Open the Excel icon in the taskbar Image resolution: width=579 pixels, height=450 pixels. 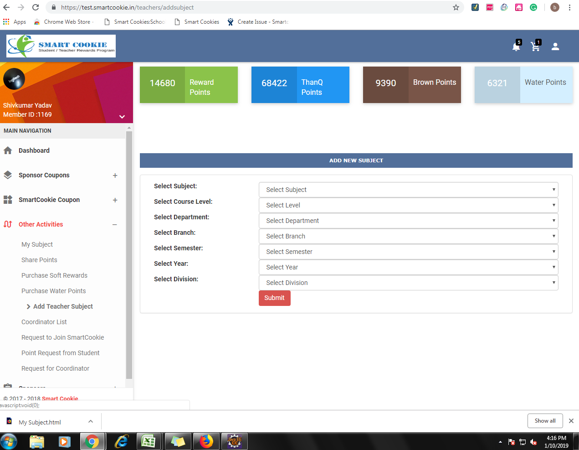pos(149,441)
